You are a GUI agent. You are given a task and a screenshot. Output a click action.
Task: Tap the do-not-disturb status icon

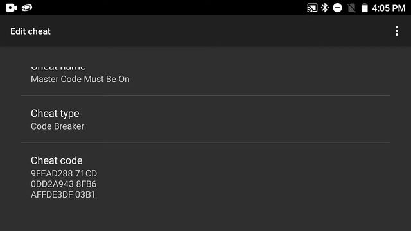[x=337, y=8]
